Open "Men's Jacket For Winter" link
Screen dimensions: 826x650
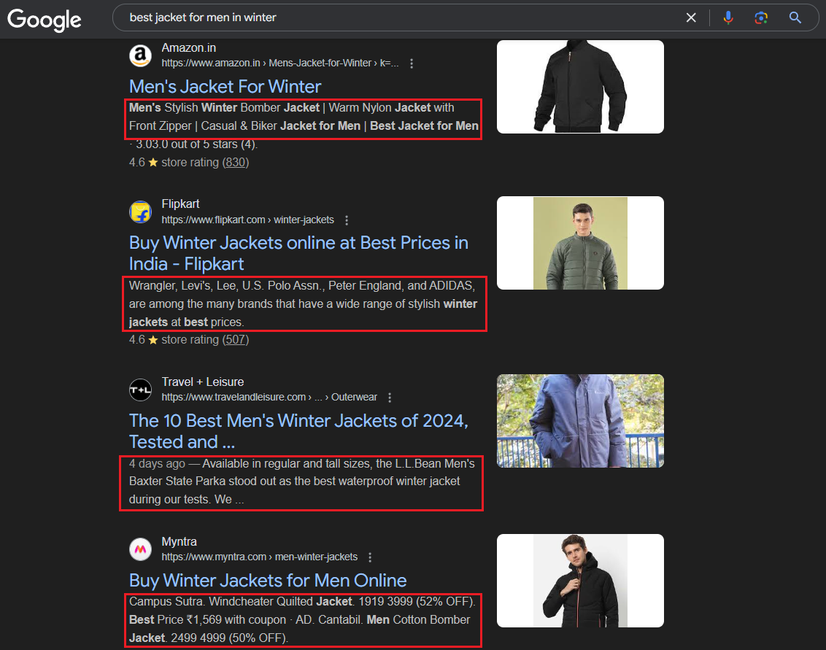pos(225,86)
